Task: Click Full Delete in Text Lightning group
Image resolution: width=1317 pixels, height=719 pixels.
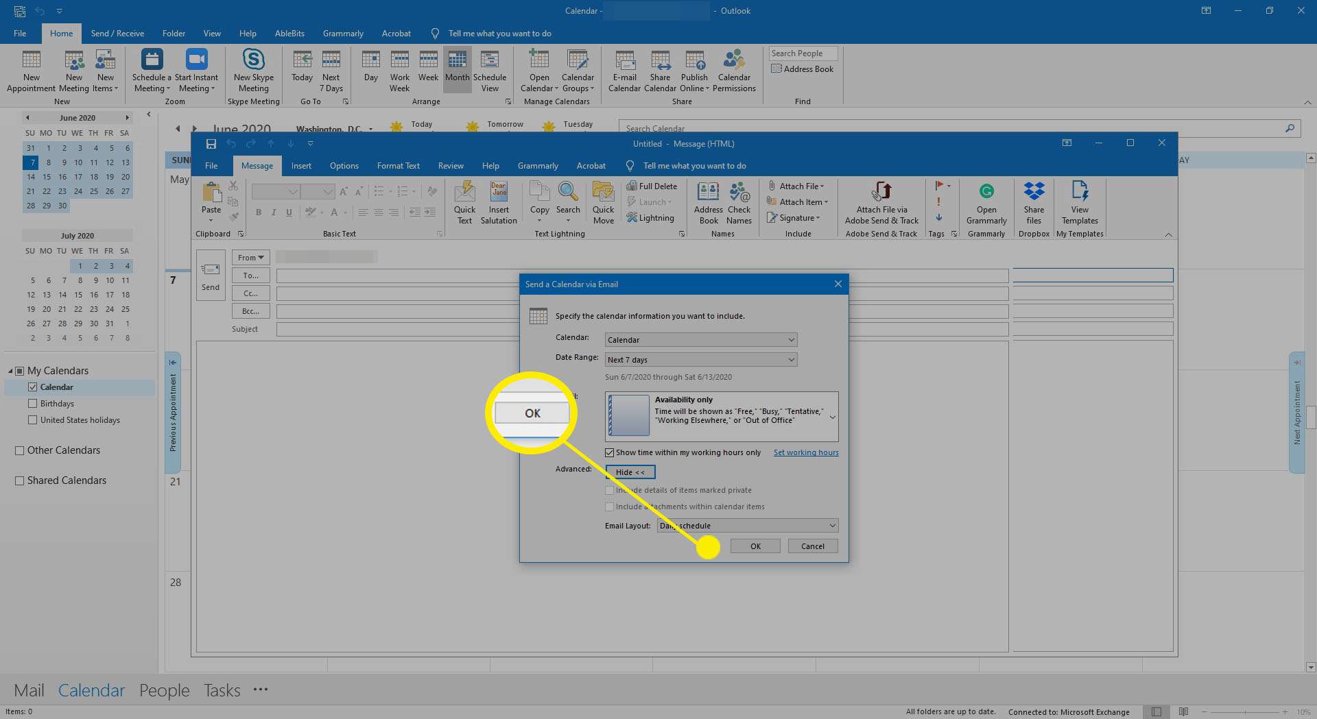Action: (652, 186)
